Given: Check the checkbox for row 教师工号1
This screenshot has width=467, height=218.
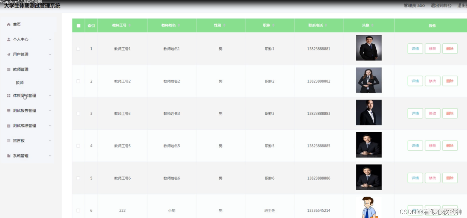Looking at the screenshot, I should click(x=78, y=49).
